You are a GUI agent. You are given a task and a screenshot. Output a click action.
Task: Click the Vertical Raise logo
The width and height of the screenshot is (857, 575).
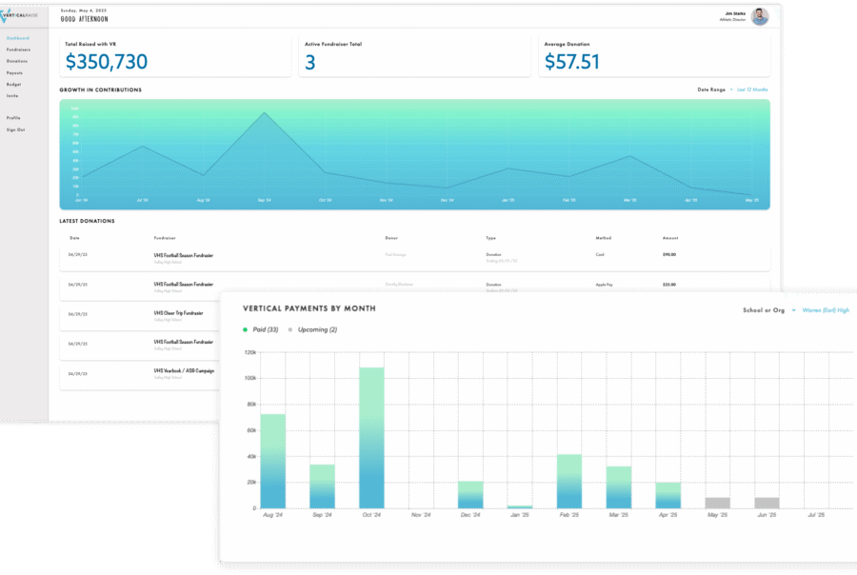(21, 16)
